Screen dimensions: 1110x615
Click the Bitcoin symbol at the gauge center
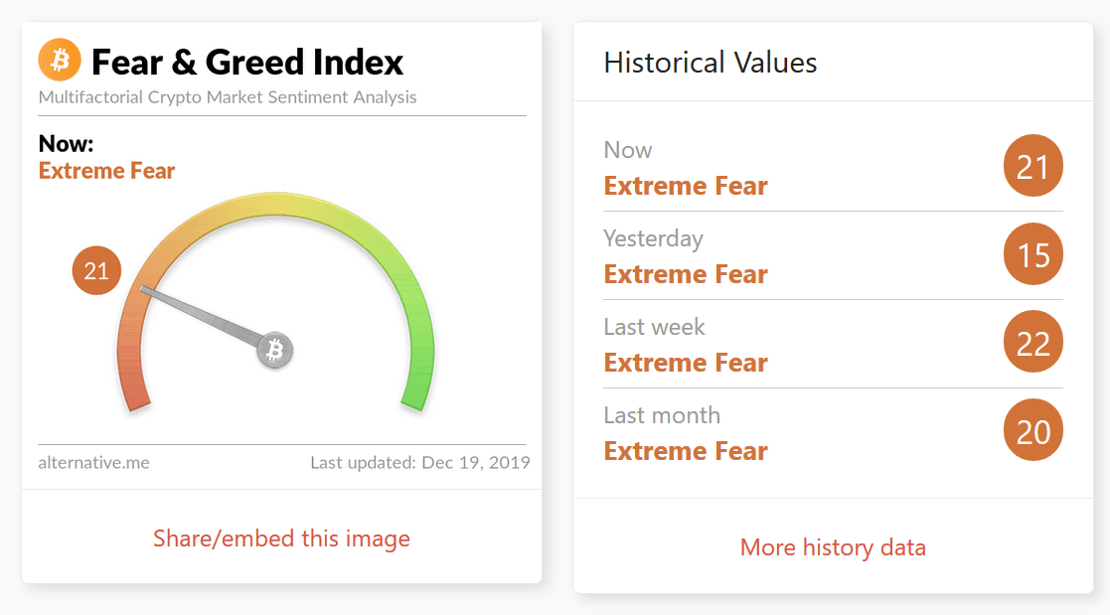click(275, 350)
